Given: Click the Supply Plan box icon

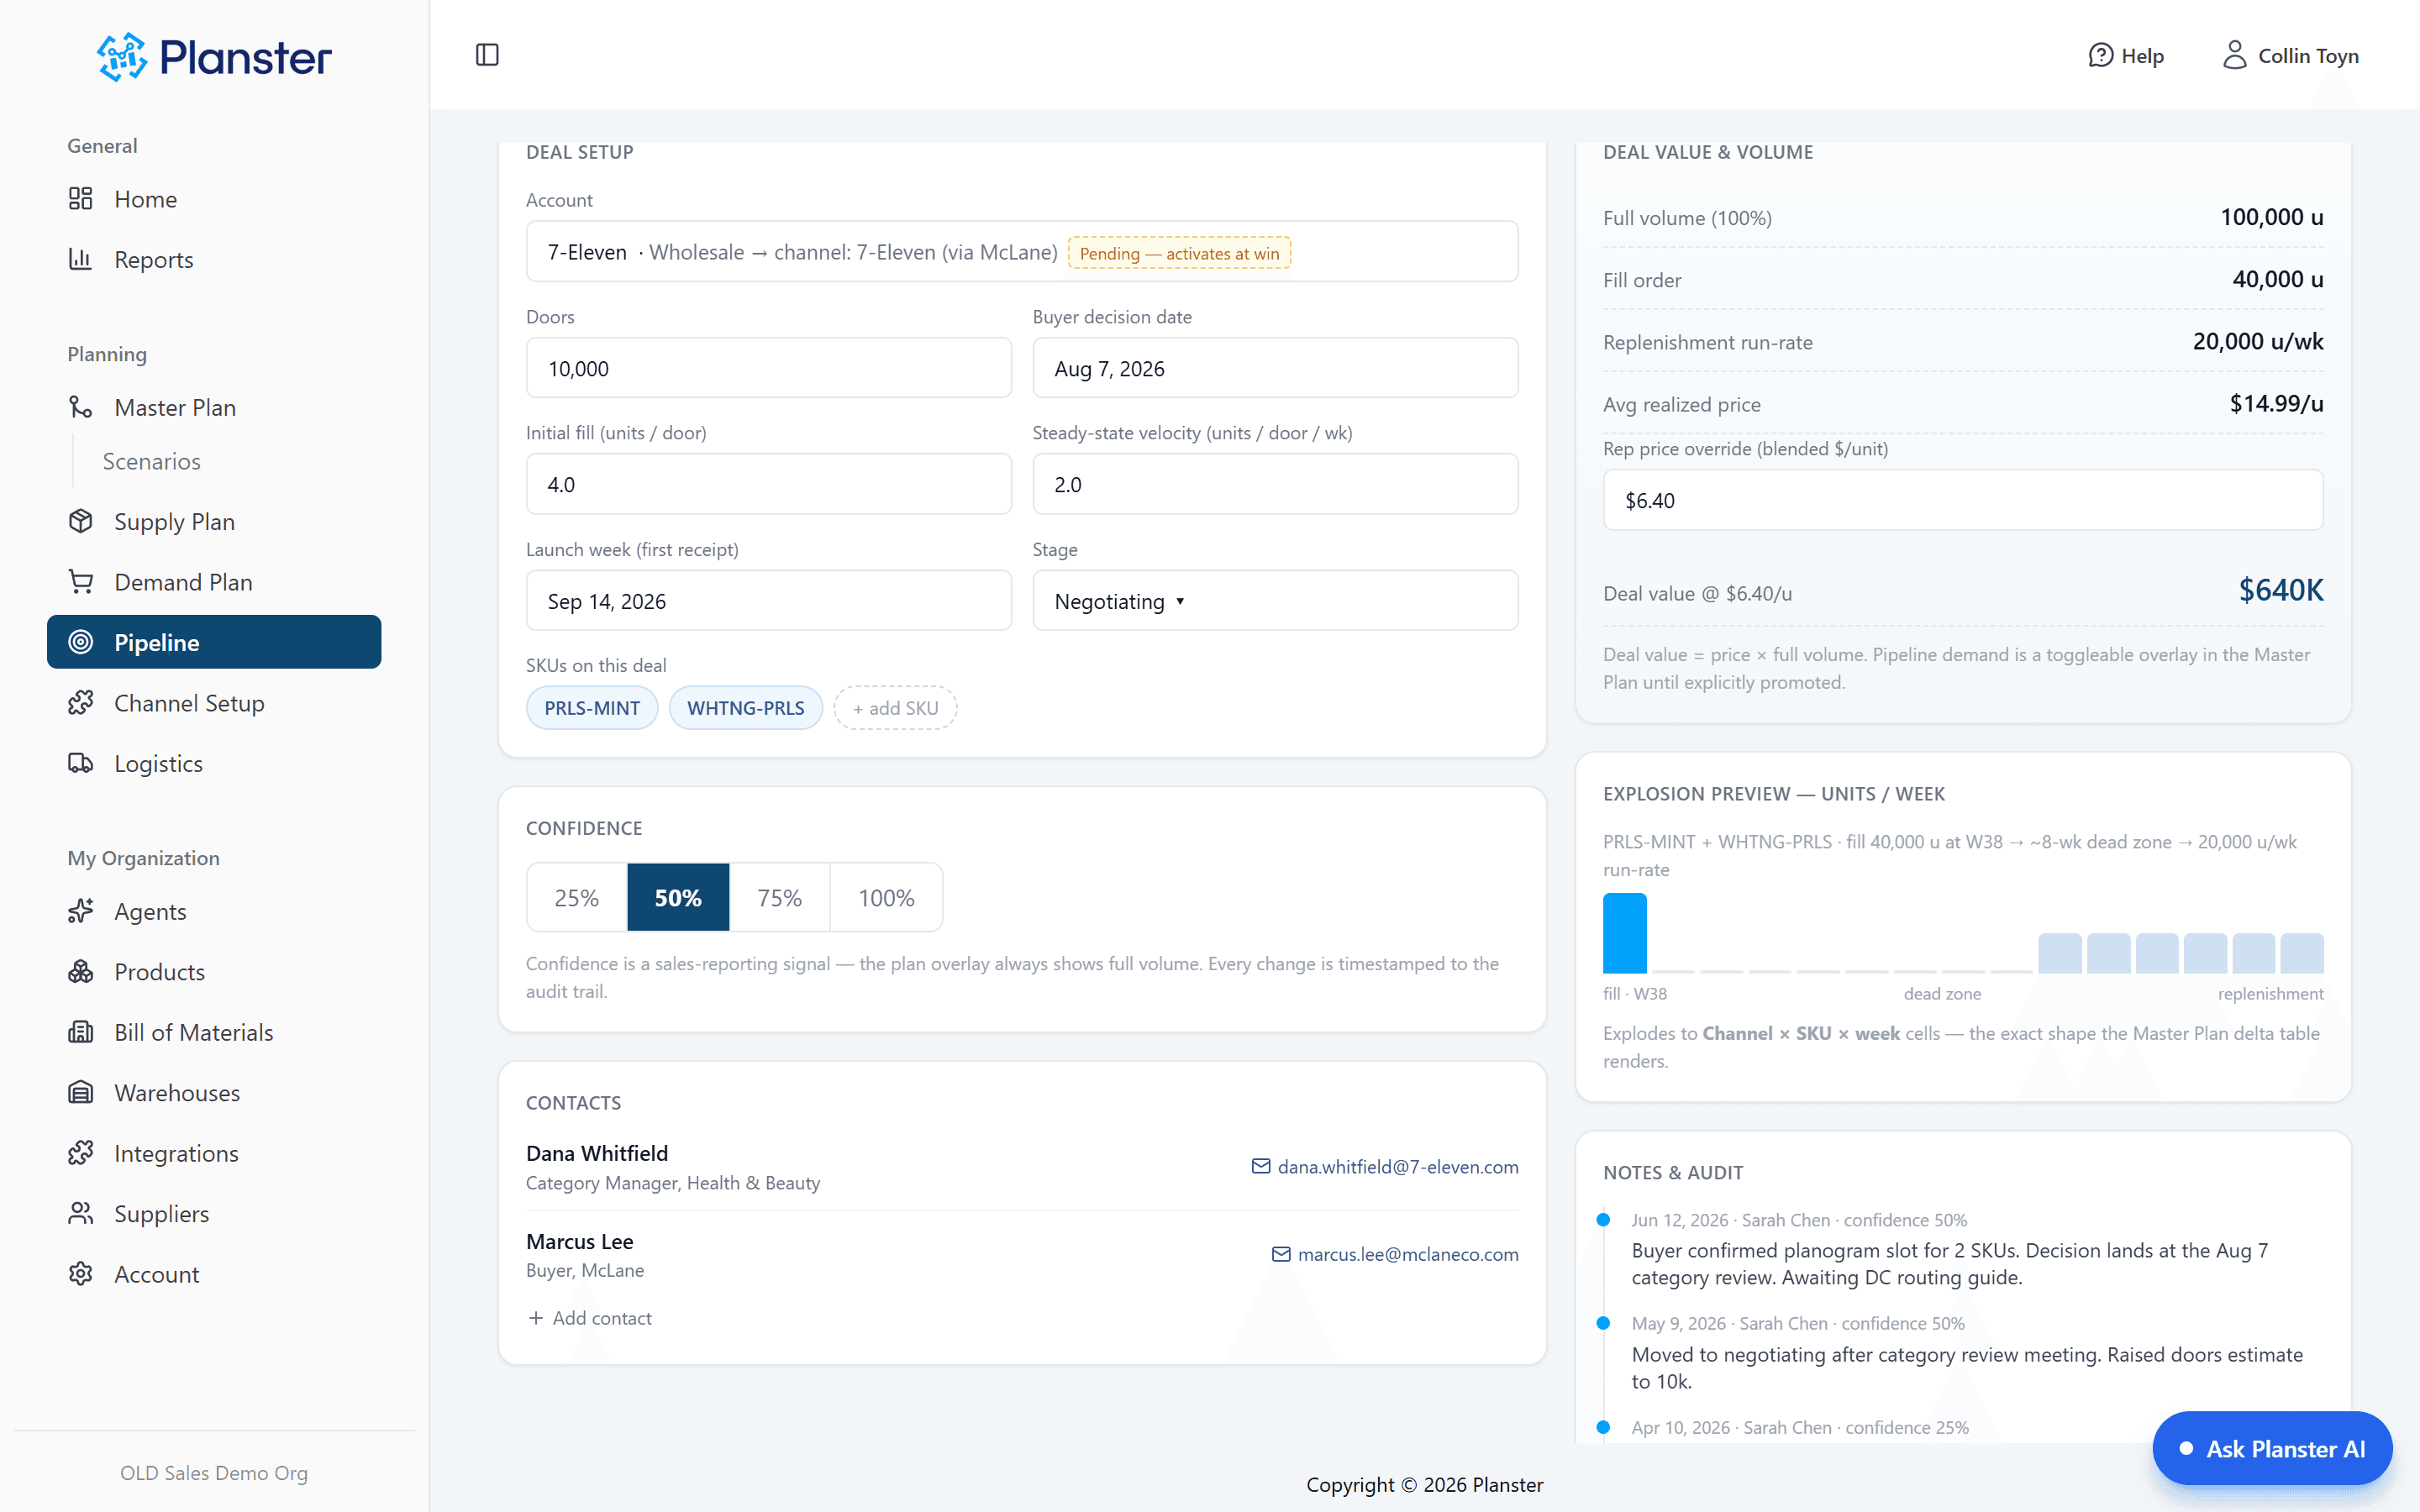Looking at the screenshot, I should (x=81, y=522).
